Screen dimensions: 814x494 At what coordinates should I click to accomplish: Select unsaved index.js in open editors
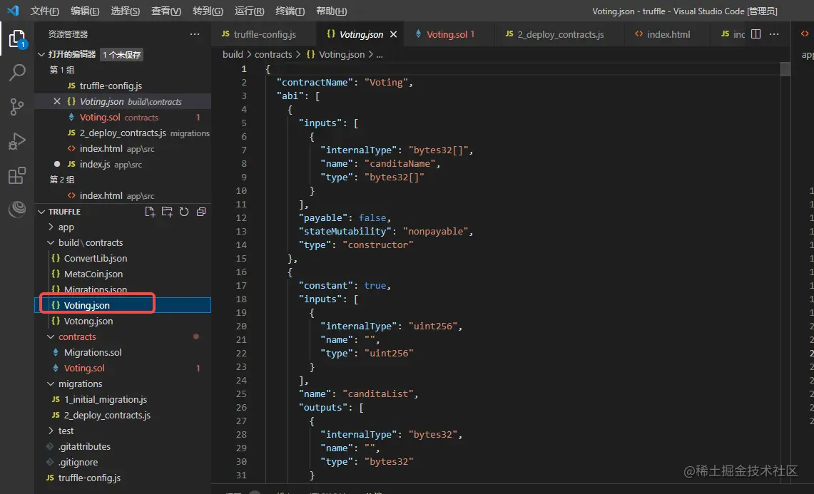pos(123,164)
